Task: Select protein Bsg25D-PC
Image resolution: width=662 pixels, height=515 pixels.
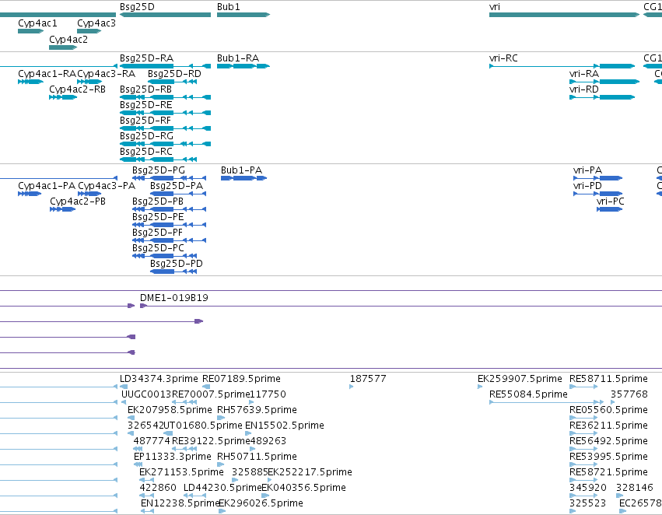Action: pos(165,256)
